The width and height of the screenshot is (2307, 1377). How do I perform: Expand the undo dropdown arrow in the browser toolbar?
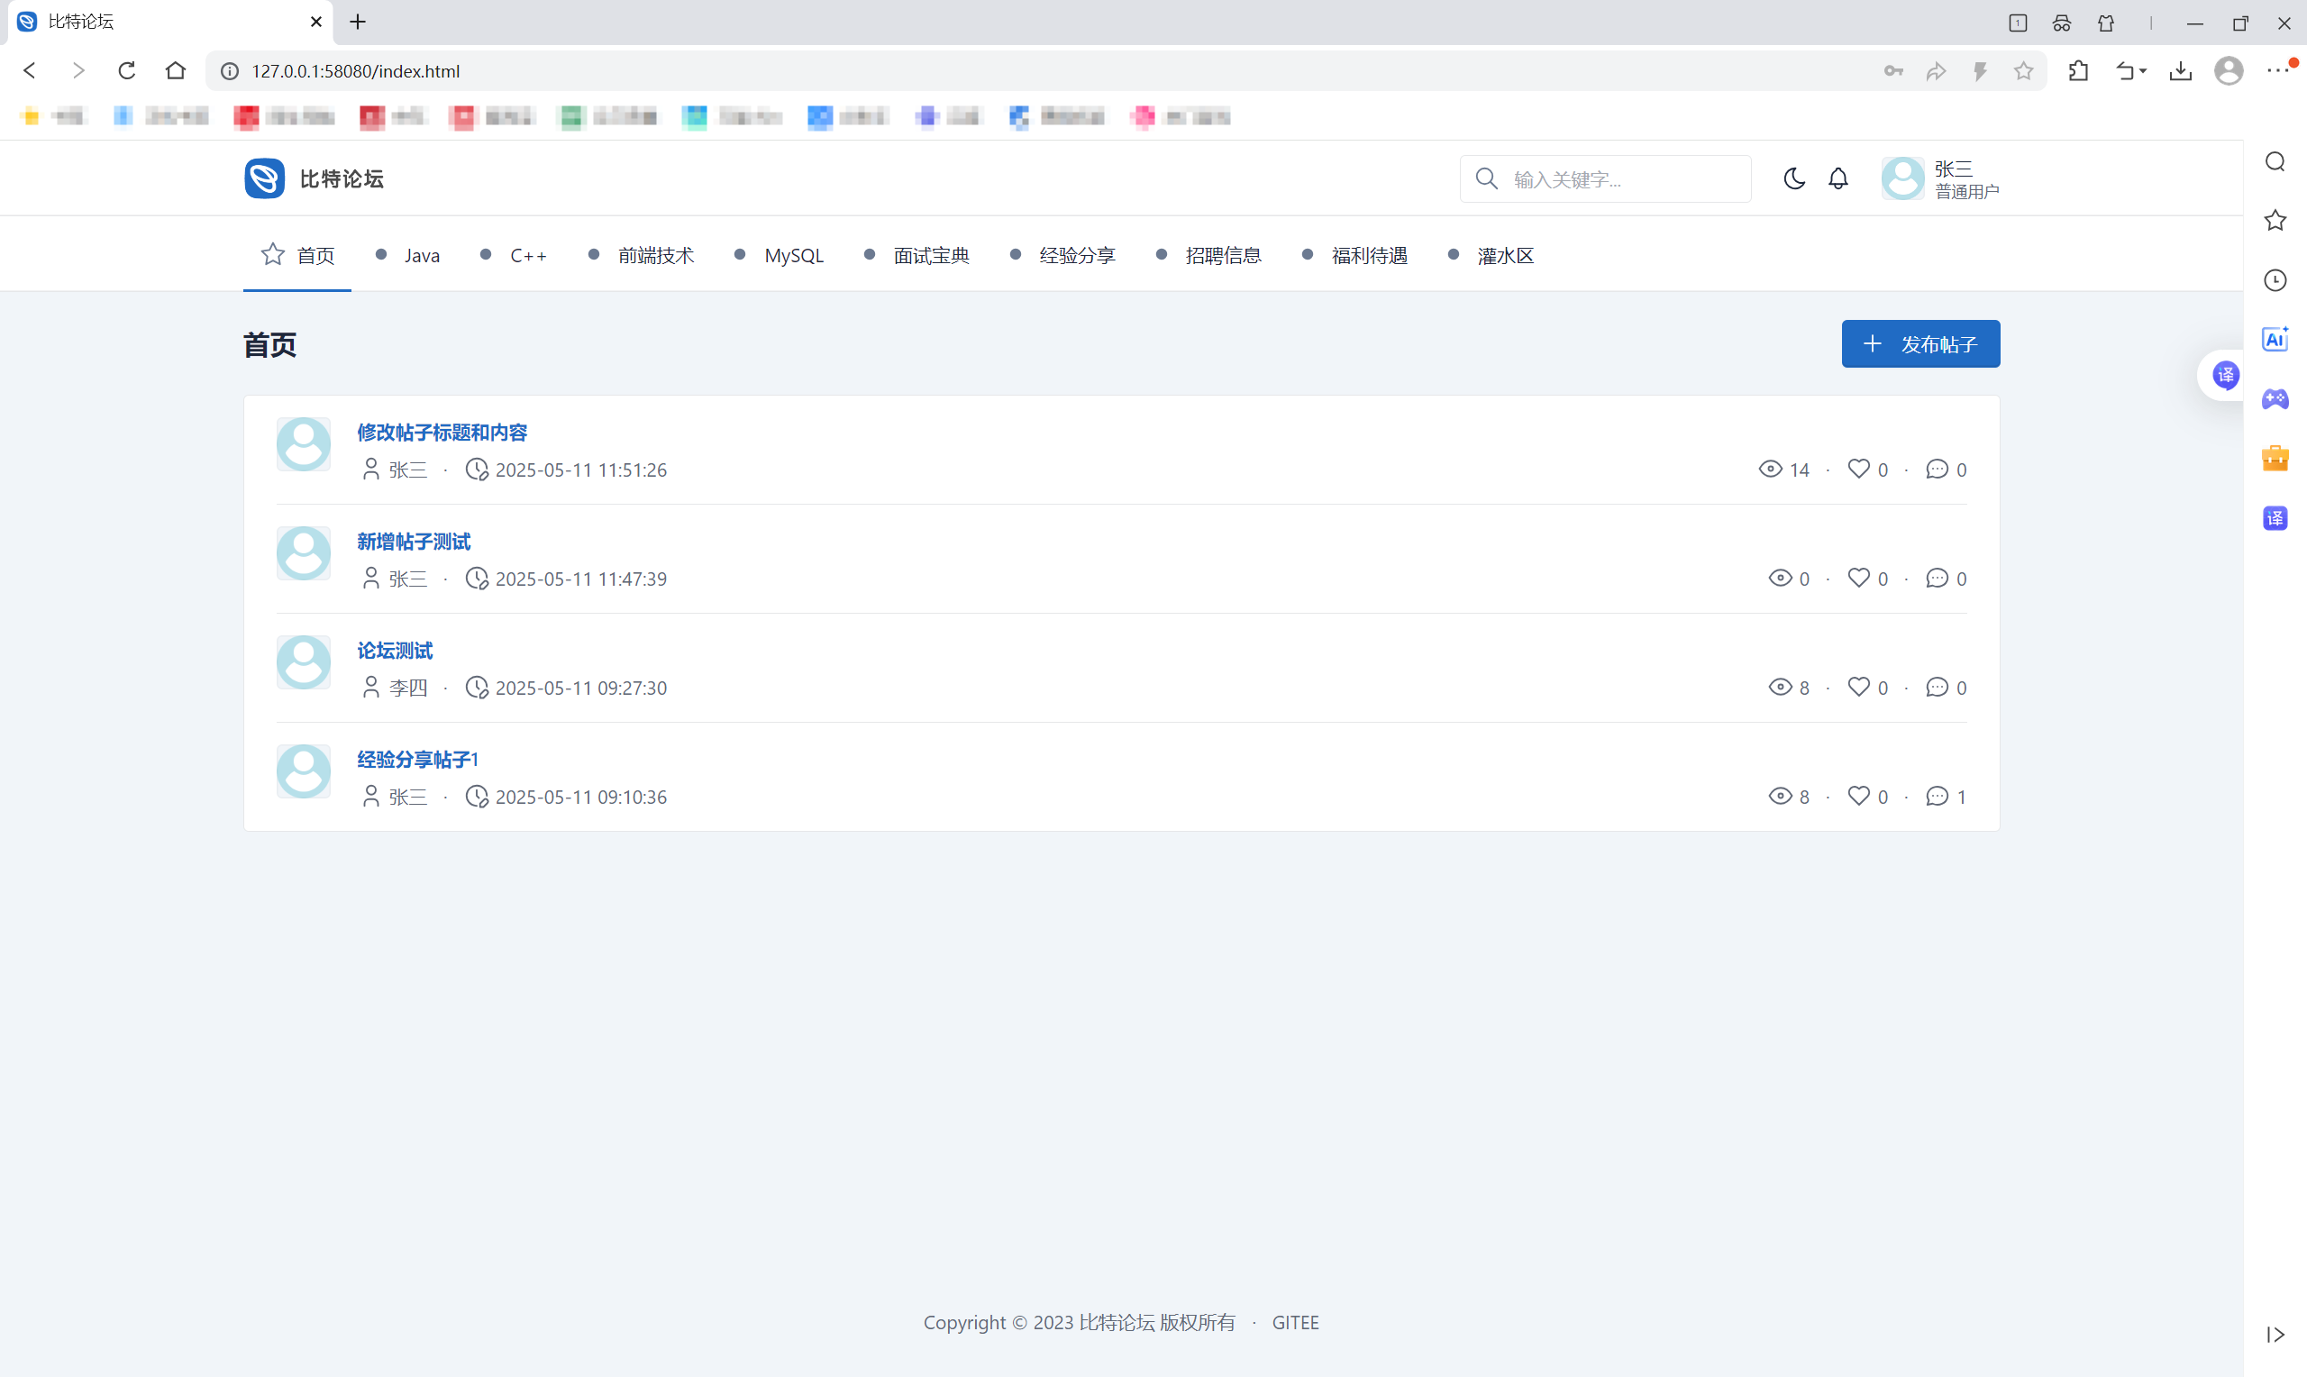(2143, 71)
